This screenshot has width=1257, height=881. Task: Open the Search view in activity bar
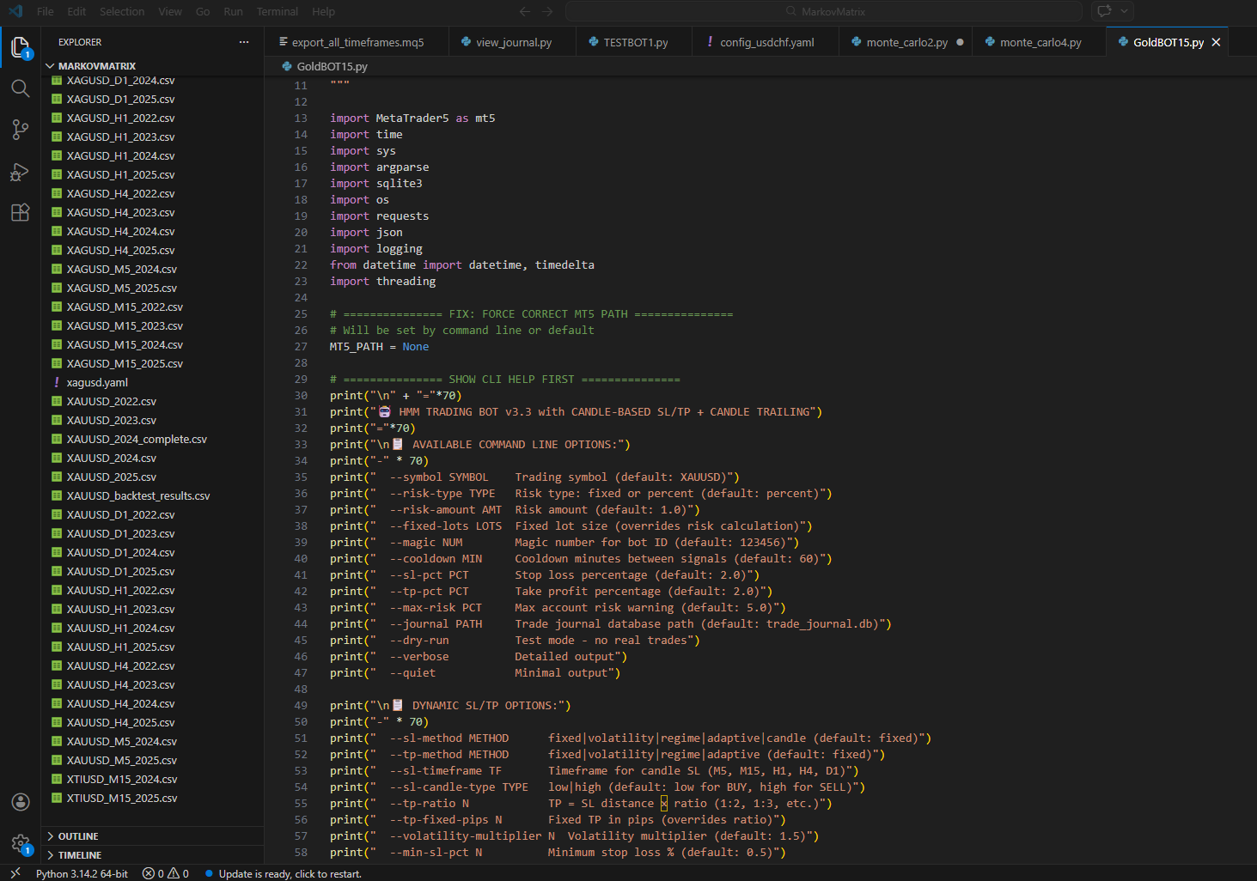coord(20,88)
